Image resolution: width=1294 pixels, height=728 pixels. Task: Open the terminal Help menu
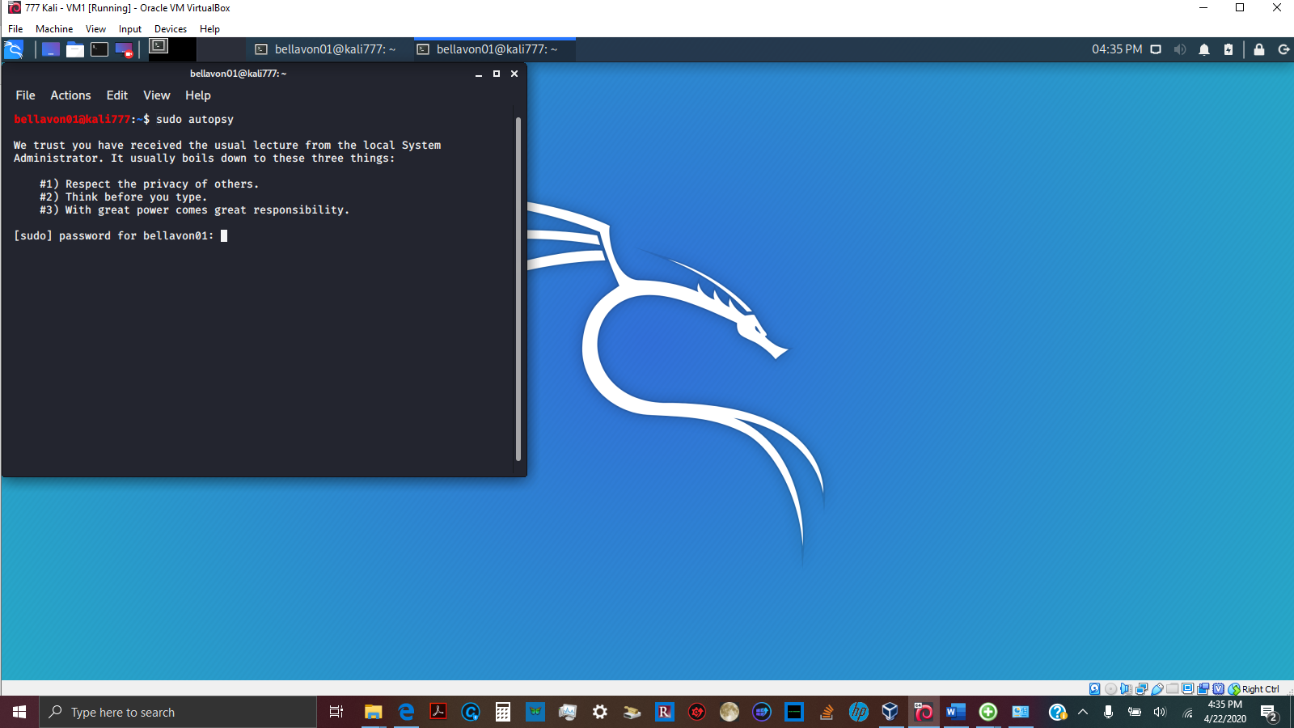[198, 95]
